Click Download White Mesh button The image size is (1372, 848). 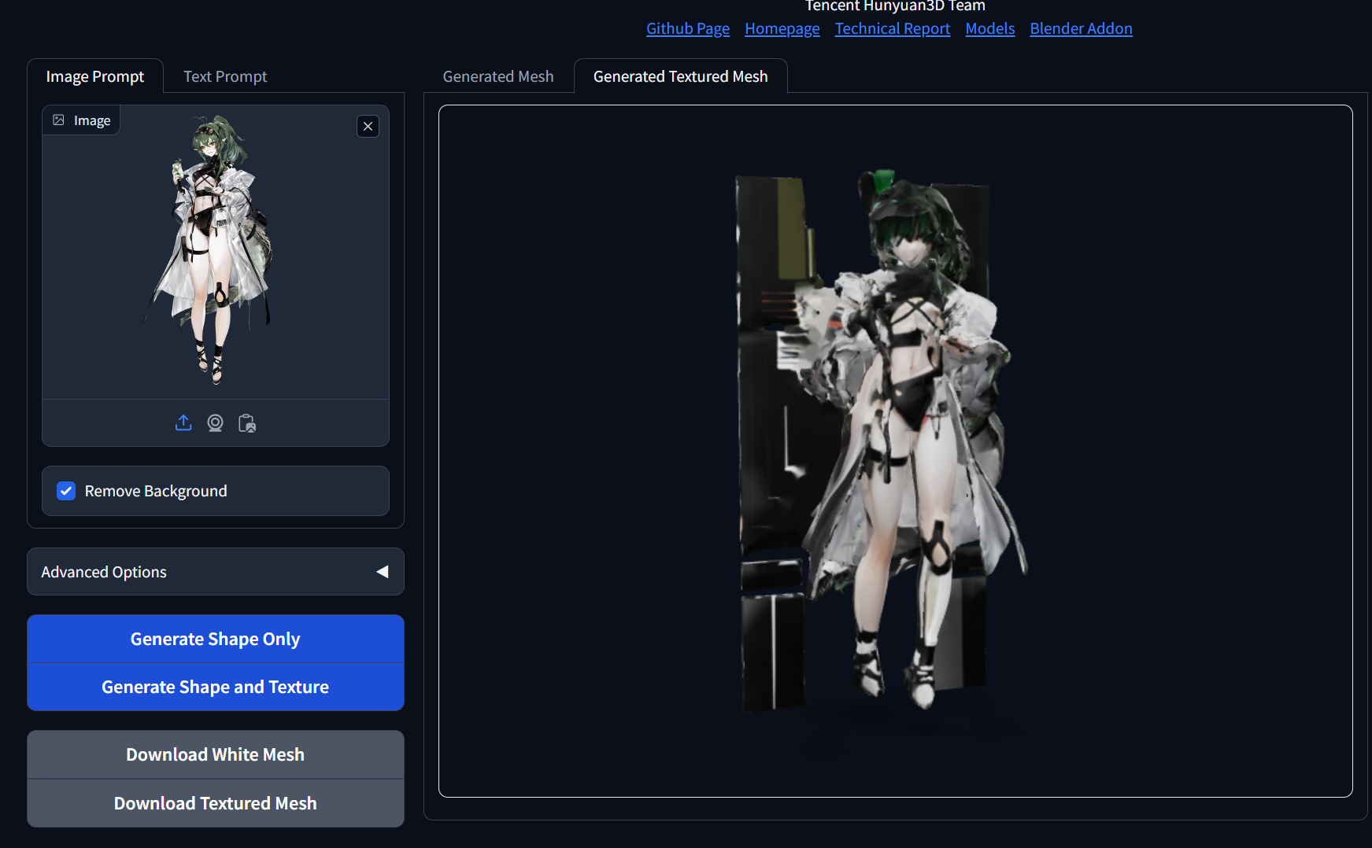[216, 754]
